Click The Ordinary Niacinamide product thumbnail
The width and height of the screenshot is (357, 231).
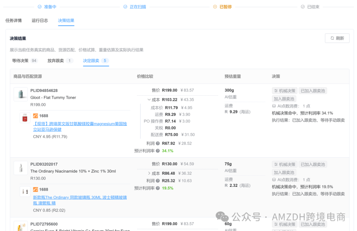click(x=21, y=168)
